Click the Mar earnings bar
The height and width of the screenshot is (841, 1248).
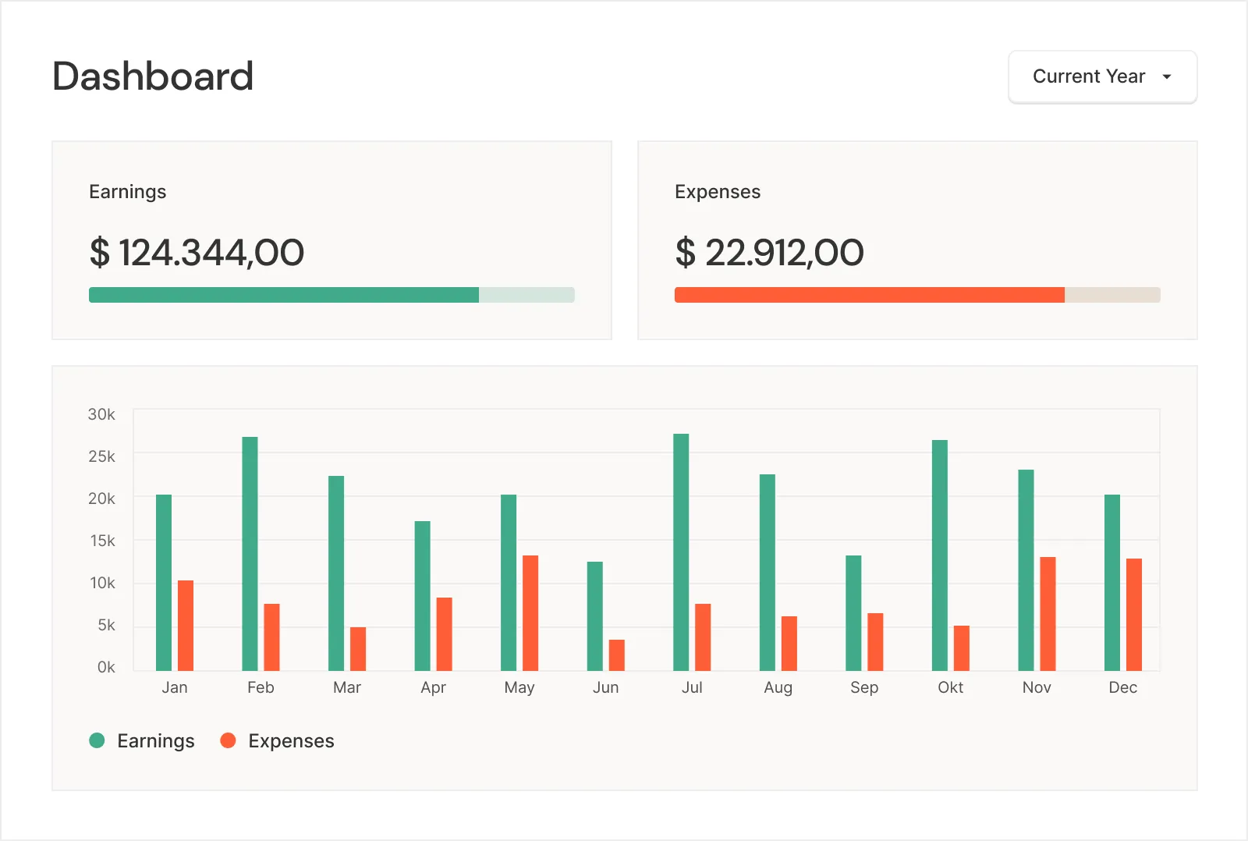tap(336, 573)
